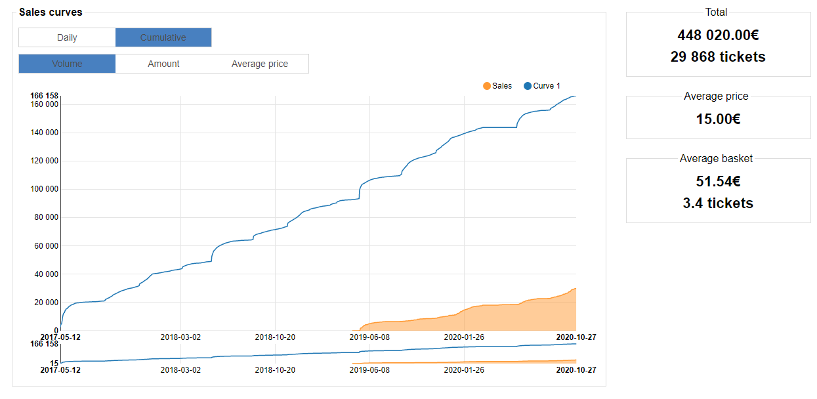The image size is (817, 399).
Task: Click the blue Curve 1 legend dot
Action: pyautogui.click(x=528, y=86)
